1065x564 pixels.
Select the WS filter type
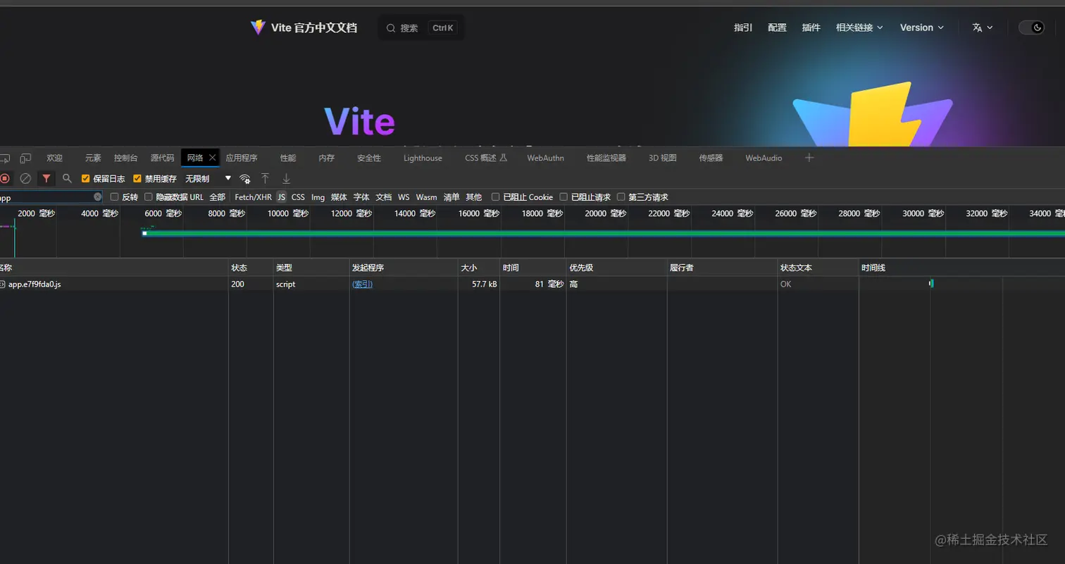pyautogui.click(x=404, y=197)
